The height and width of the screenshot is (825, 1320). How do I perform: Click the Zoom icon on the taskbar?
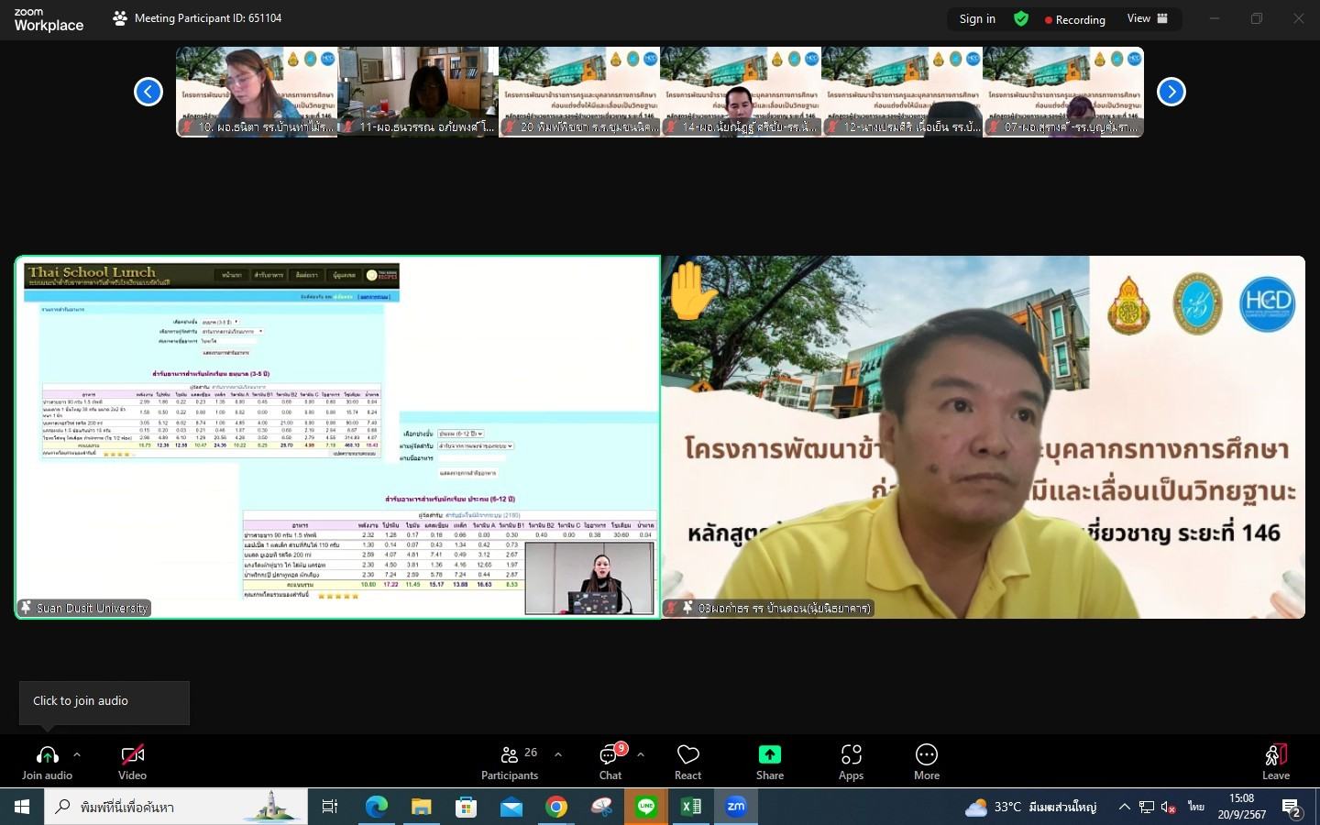[x=736, y=807]
